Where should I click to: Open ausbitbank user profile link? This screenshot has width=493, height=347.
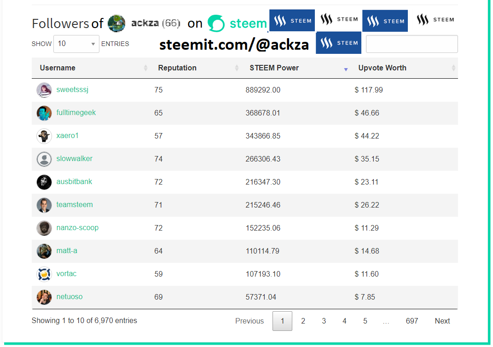point(74,181)
